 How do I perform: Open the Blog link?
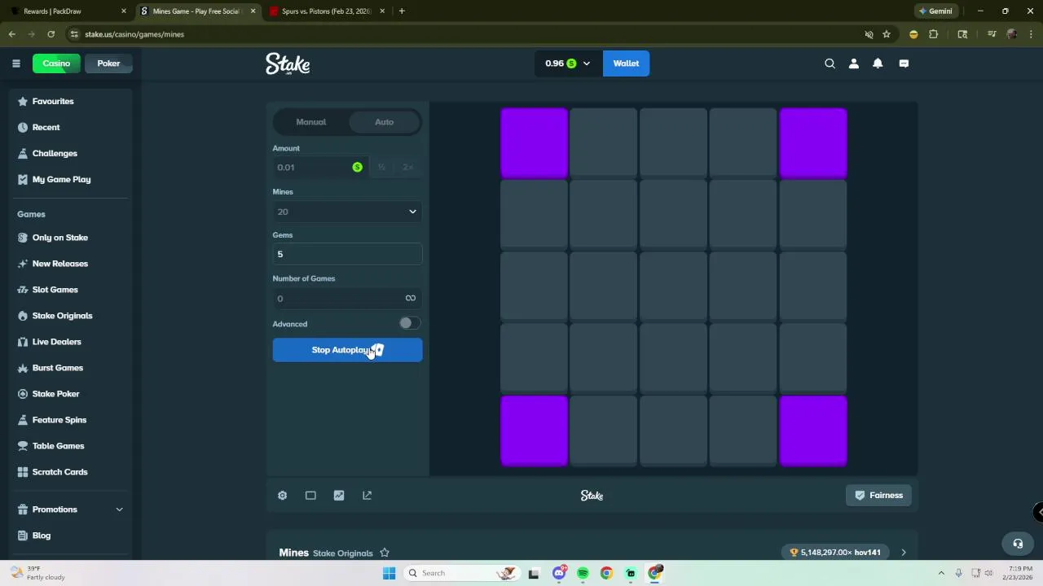42,536
